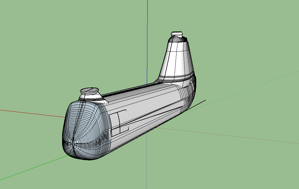Click the front rotor hub disc
The image size is (299, 189).
[x=89, y=91]
